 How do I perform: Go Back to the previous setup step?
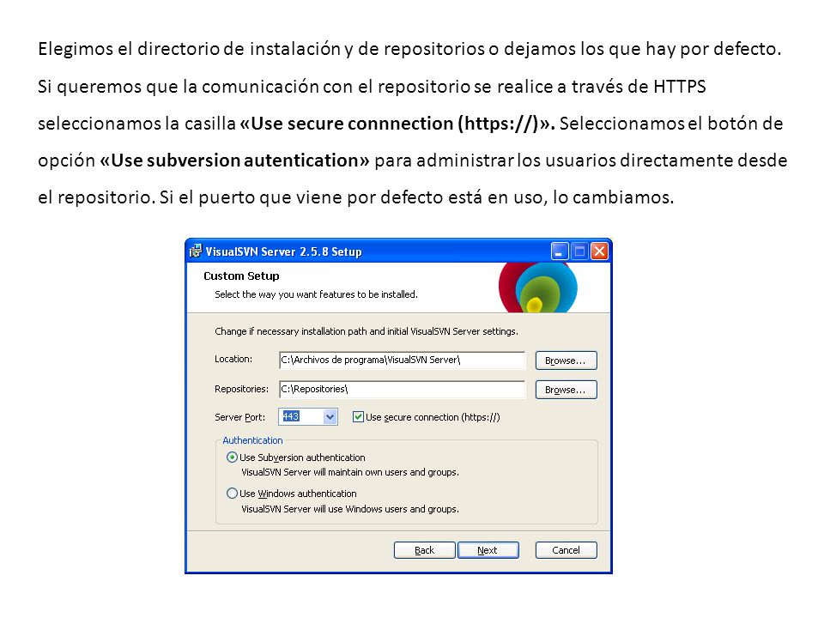point(424,550)
